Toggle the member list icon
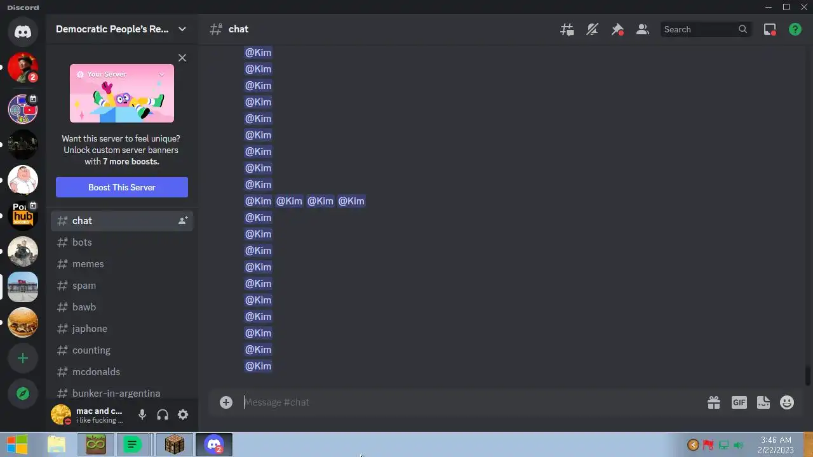This screenshot has width=813, height=457. pyautogui.click(x=643, y=29)
